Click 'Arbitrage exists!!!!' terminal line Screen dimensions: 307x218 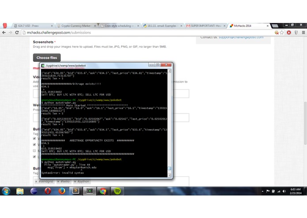tap(71, 84)
